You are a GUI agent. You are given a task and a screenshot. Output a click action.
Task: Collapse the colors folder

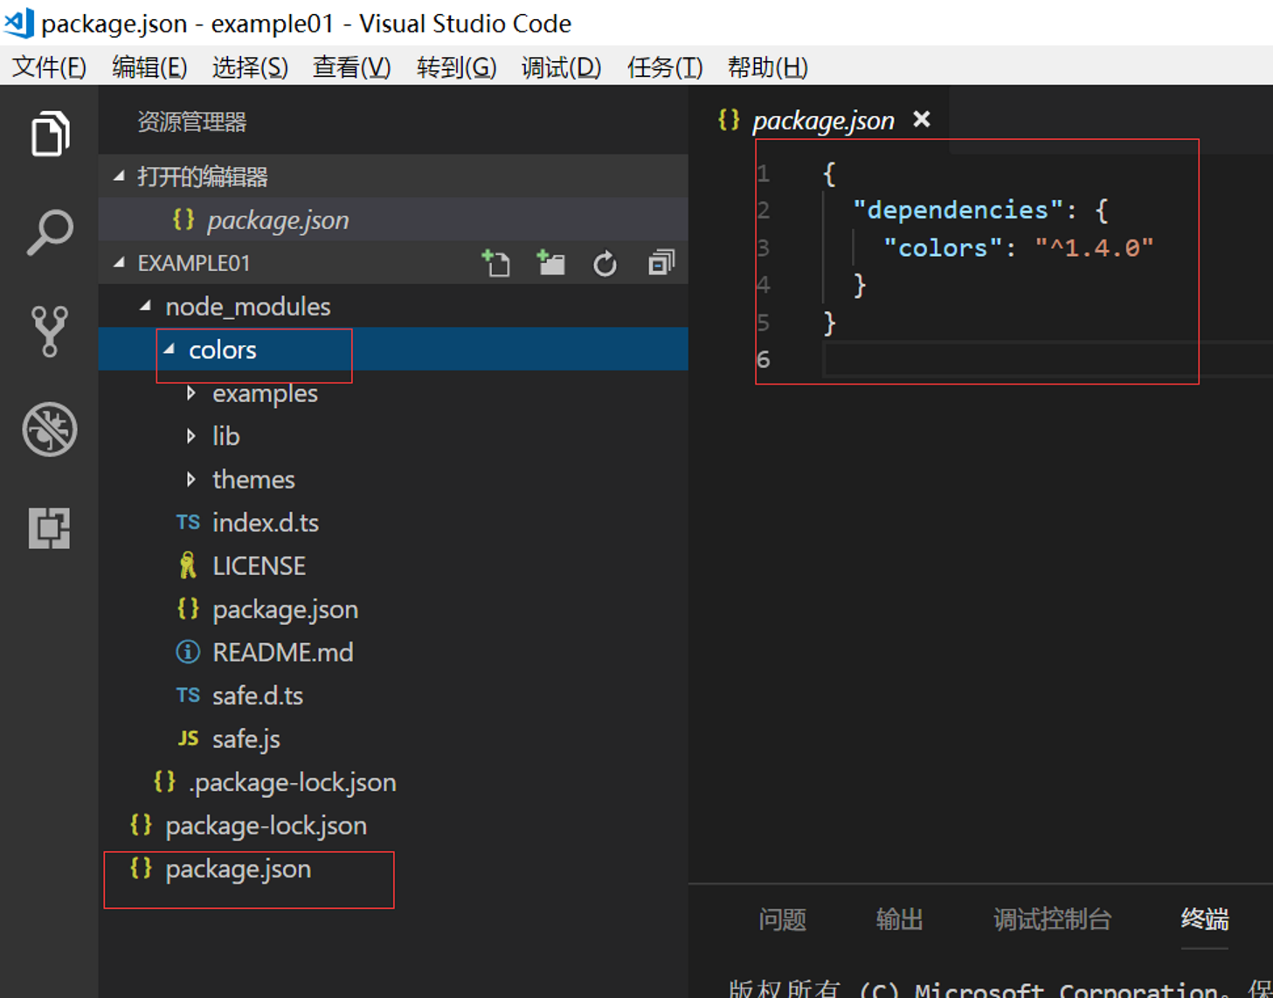[x=170, y=350]
